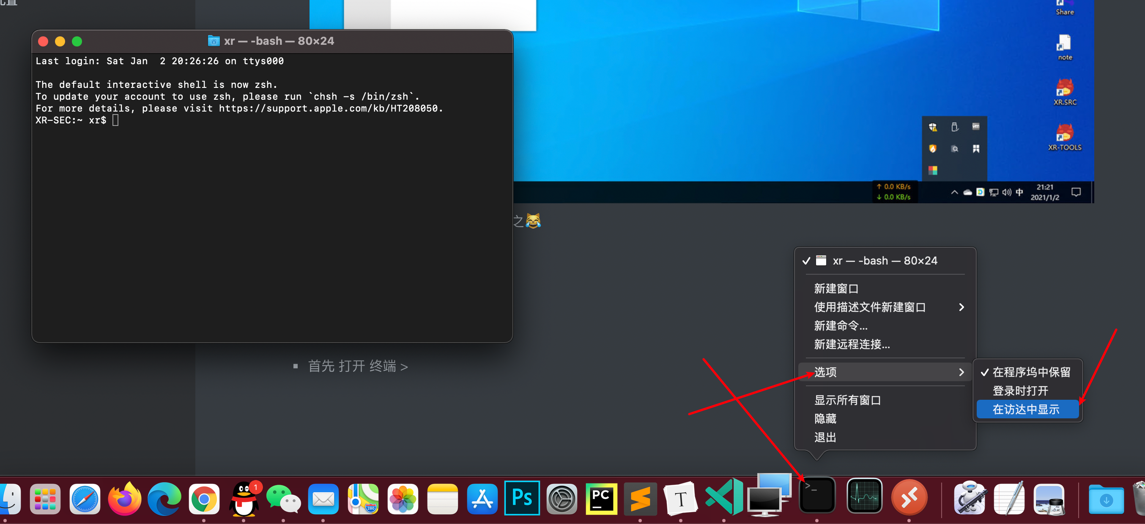Choose 退出 to quit Terminal
1145x524 pixels.
click(885, 437)
